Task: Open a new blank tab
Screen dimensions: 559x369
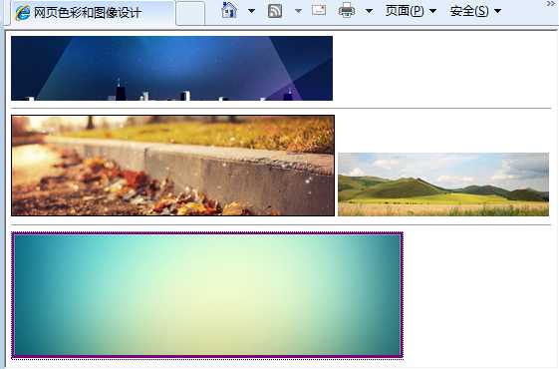Action: [190, 13]
